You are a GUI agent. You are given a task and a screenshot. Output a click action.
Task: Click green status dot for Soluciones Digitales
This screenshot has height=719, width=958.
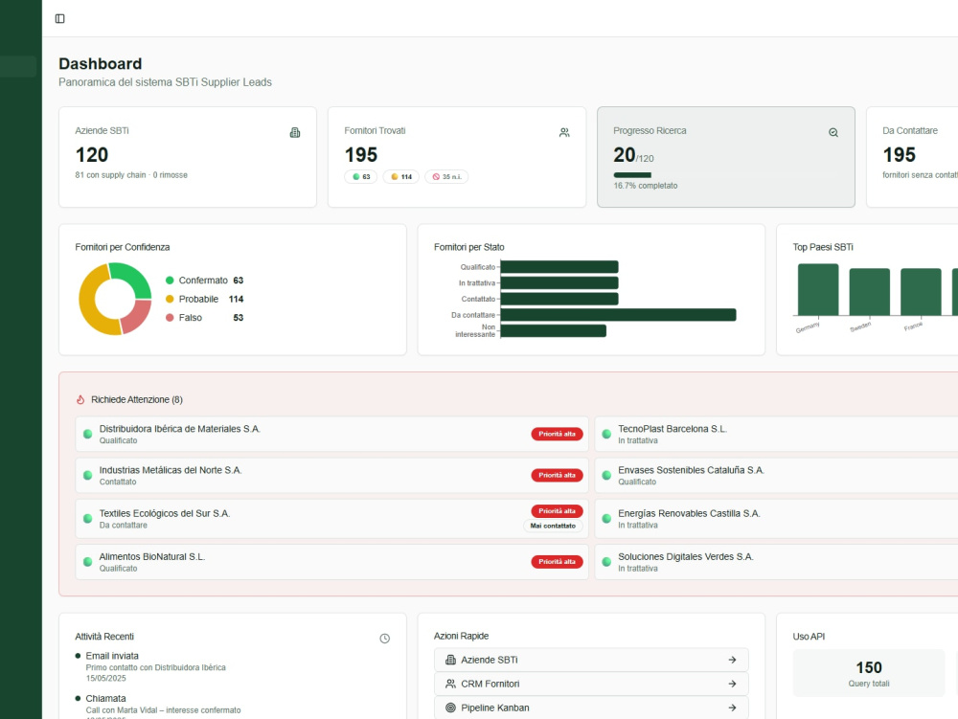pos(606,562)
